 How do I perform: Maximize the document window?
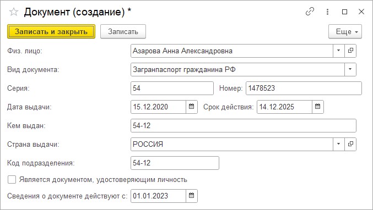[x=344, y=12]
